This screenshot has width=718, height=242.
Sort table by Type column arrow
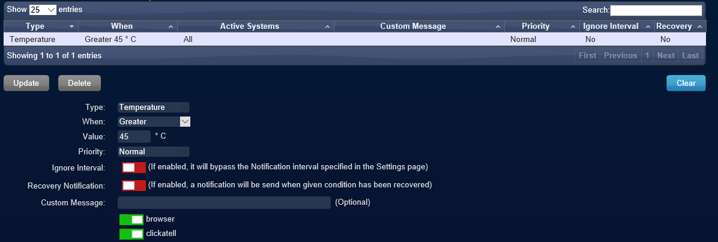[71, 26]
